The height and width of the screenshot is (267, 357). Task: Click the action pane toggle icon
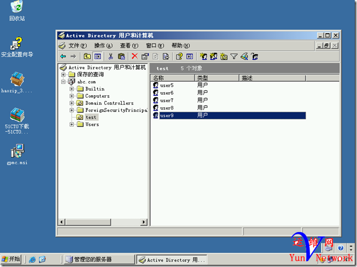point(189,56)
